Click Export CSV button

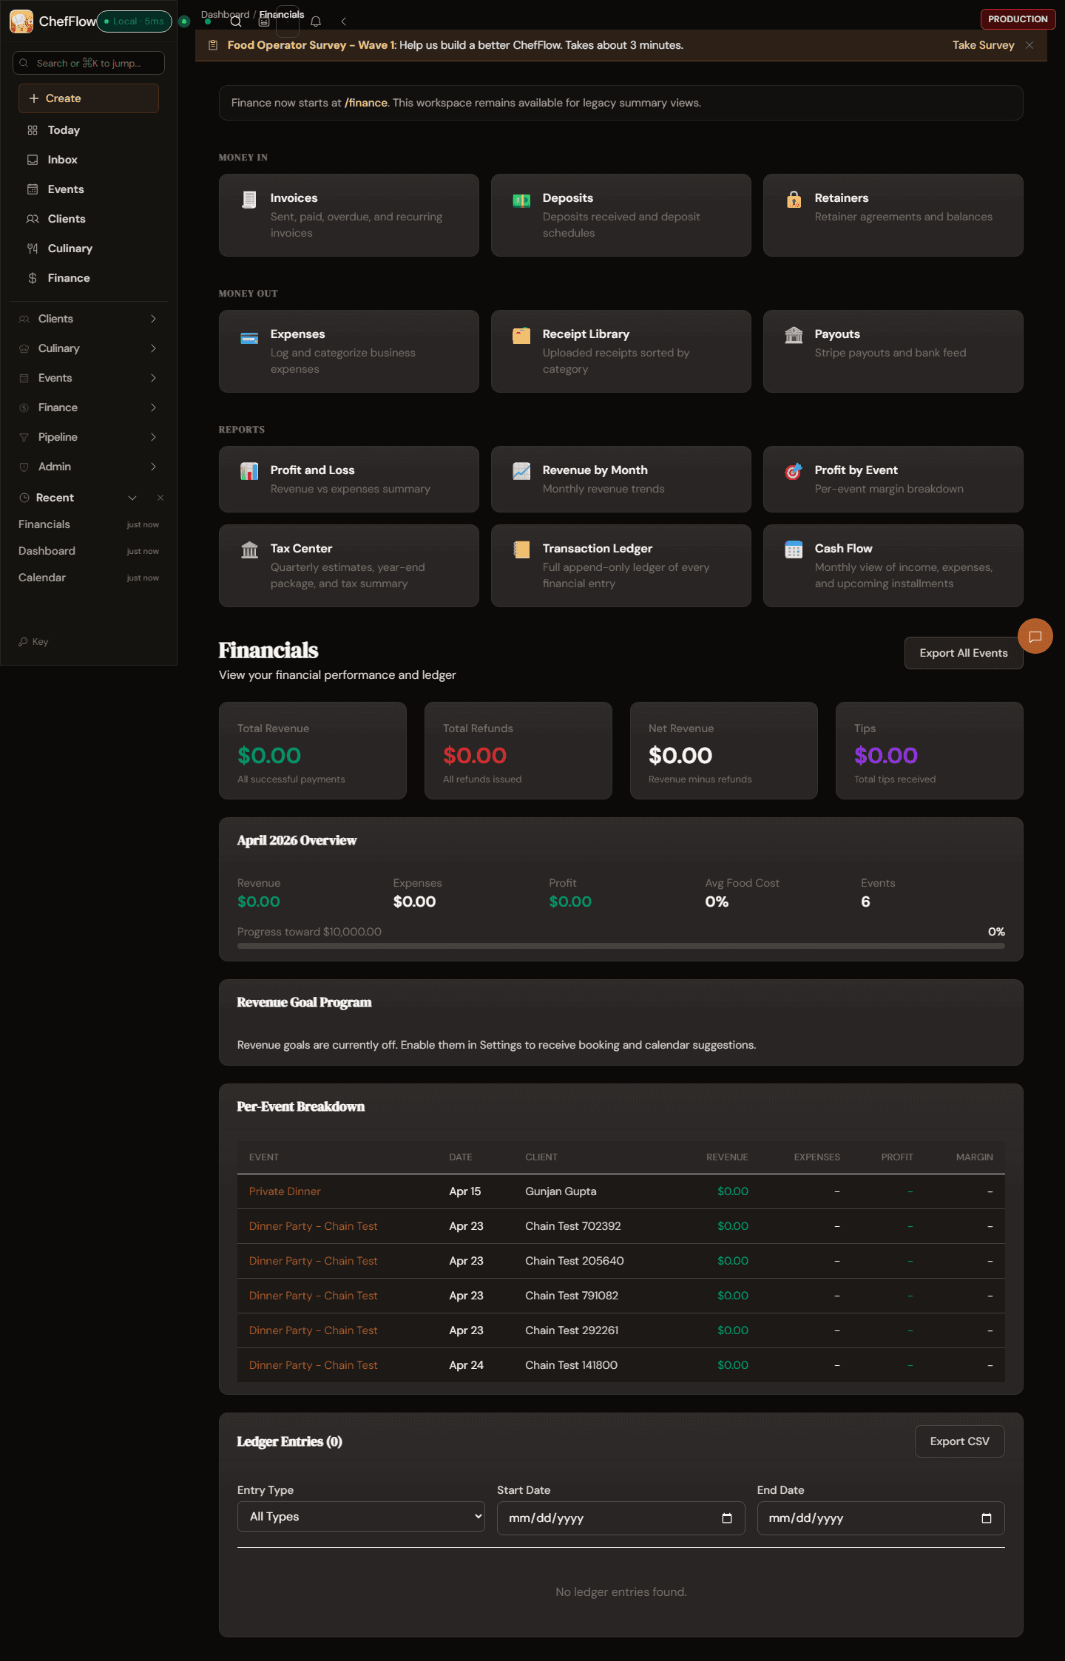959,1441
